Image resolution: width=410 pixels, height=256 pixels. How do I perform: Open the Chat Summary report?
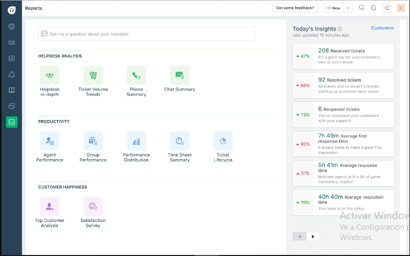(x=180, y=75)
